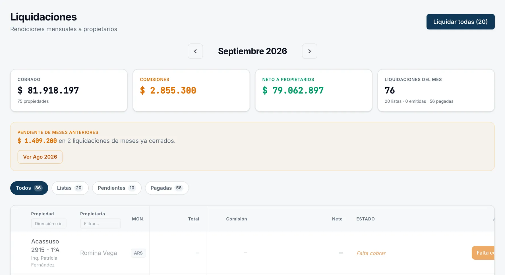
Task: Click the Septiembre 2026 month heading
Action: tap(252, 51)
